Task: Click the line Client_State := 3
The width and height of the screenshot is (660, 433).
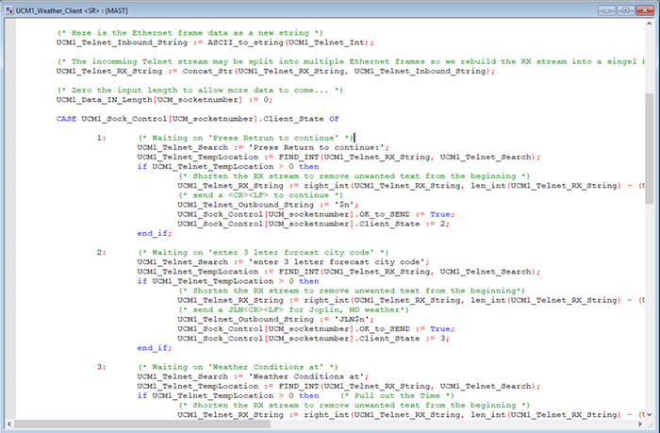Action: point(313,339)
